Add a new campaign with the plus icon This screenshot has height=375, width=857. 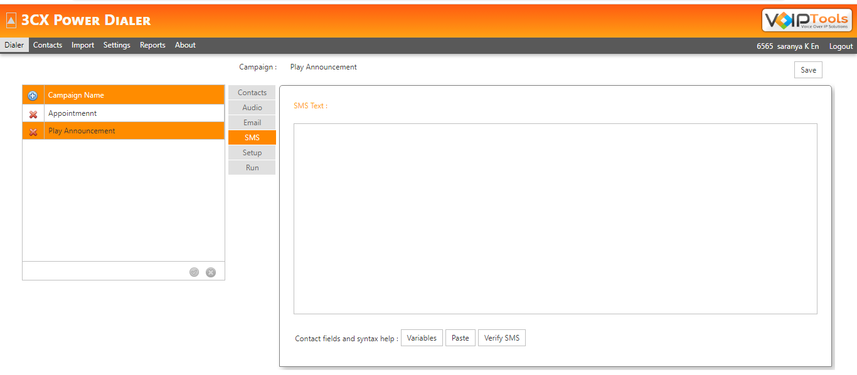[x=33, y=95]
